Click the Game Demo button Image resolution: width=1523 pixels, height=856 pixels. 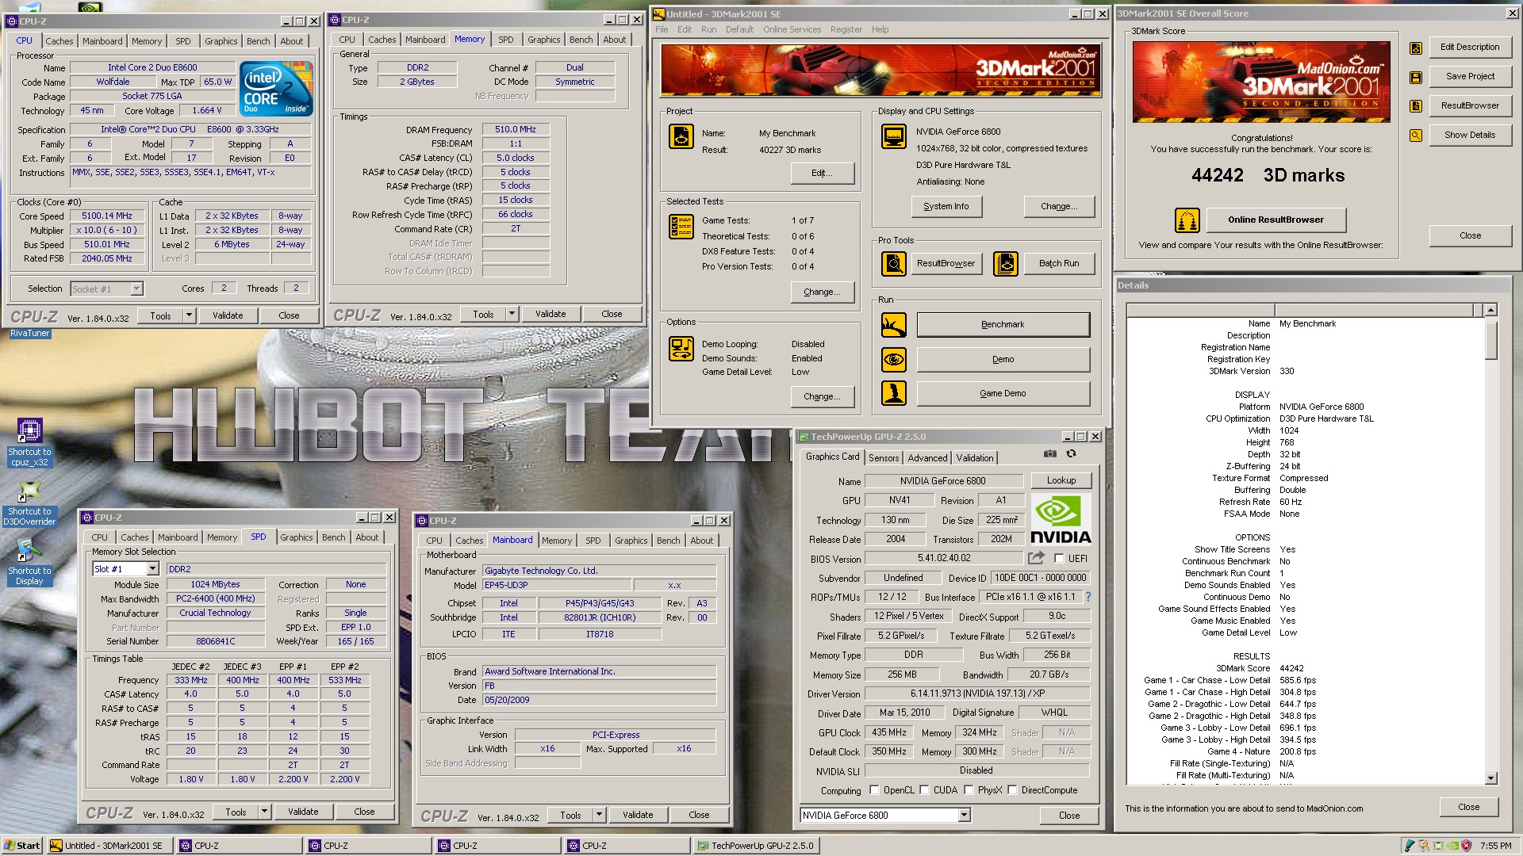coord(1003,393)
